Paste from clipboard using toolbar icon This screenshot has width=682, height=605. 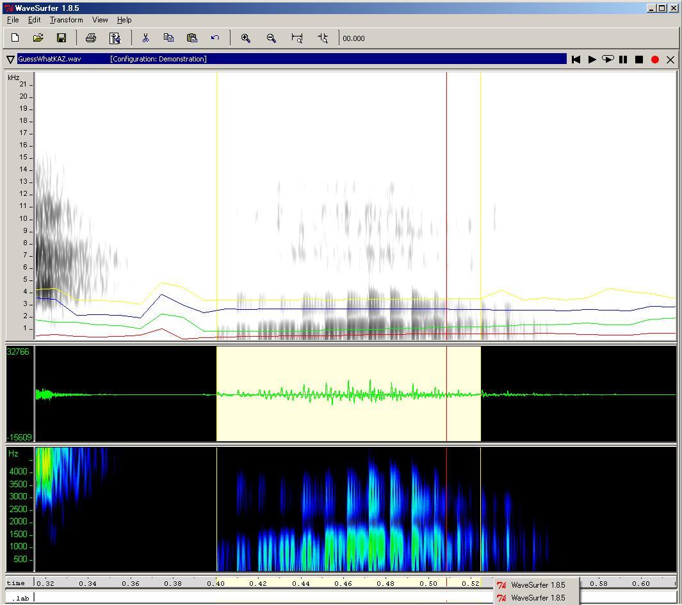coord(191,38)
